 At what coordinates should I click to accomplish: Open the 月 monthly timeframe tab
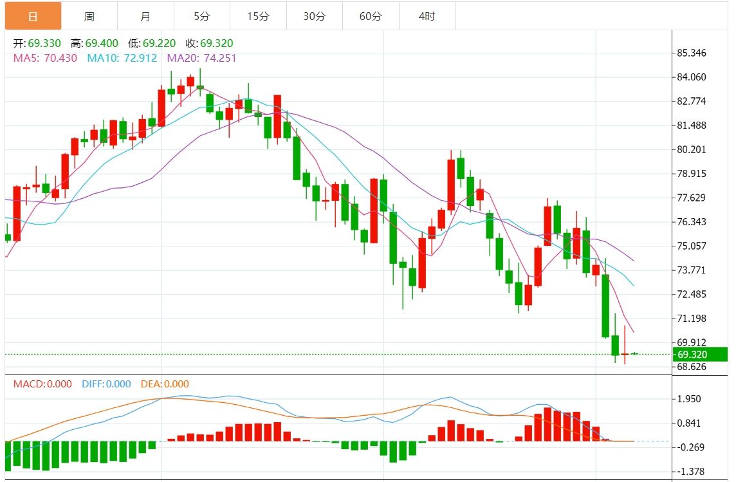coord(145,16)
